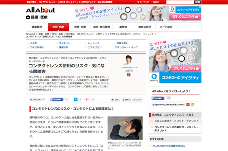Screen dimensions: 228x151
Task: Click the list icon beside メガネの選び方
Action: [x=152, y=121]
